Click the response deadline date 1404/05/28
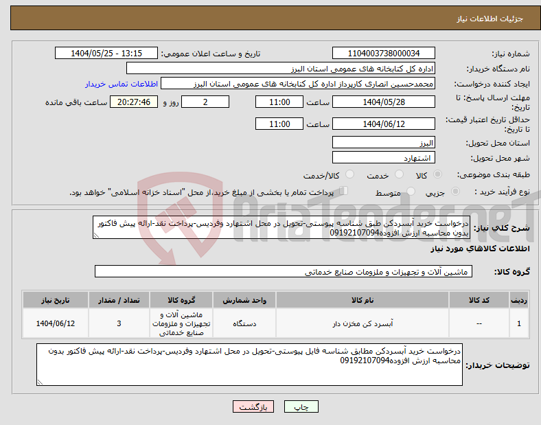Viewport: 541px width, 425px height. pyautogui.click(x=383, y=102)
